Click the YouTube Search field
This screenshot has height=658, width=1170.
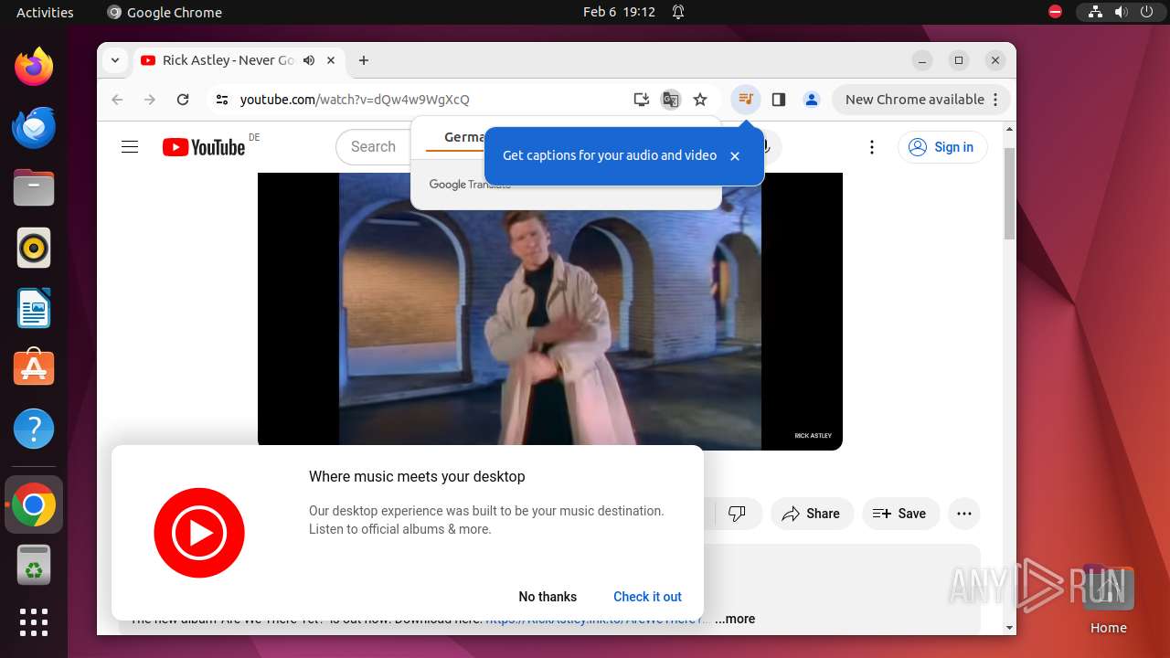(373, 147)
